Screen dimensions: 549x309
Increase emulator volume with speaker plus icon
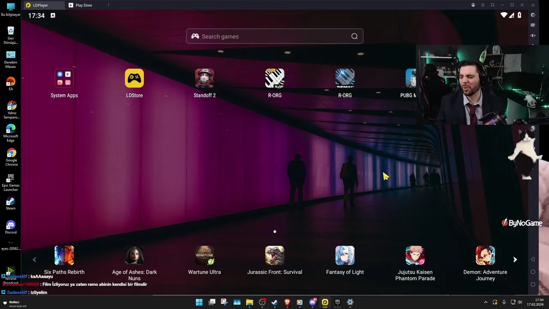(533, 36)
